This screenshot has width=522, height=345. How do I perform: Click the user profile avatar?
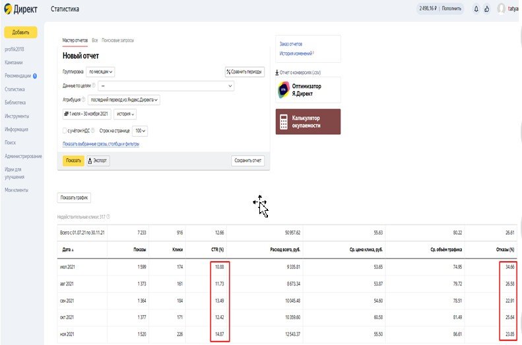click(501, 9)
